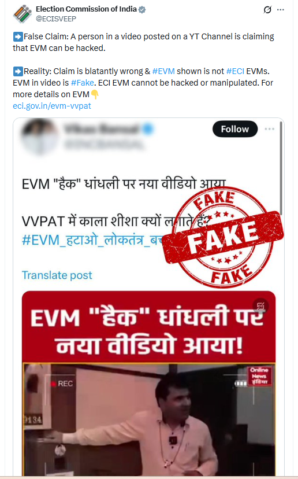The height and width of the screenshot is (479, 298).
Task: Open the #Fake hashtag
Action: (x=83, y=83)
